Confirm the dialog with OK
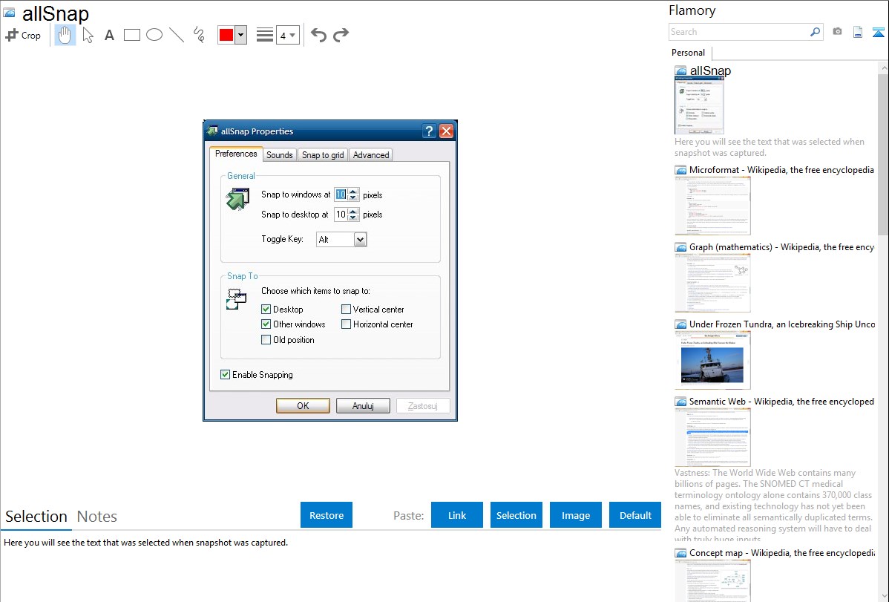 [x=303, y=406]
